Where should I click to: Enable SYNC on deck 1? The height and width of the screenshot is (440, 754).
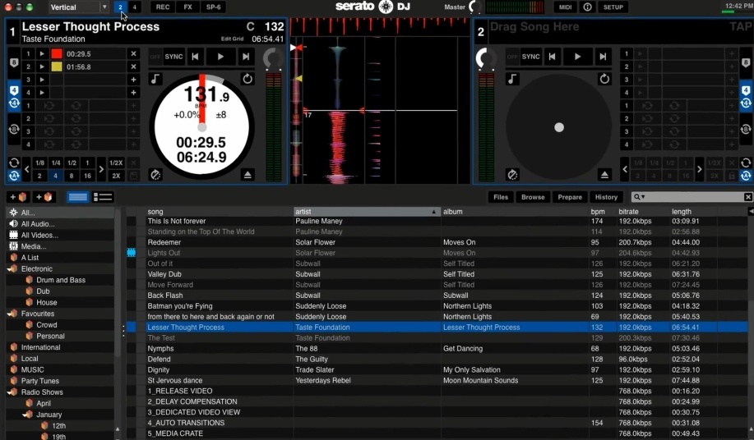[x=173, y=57]
